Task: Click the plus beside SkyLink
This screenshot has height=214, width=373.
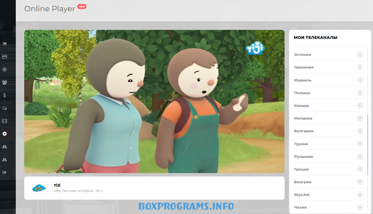Action: (x=360, y=195)
